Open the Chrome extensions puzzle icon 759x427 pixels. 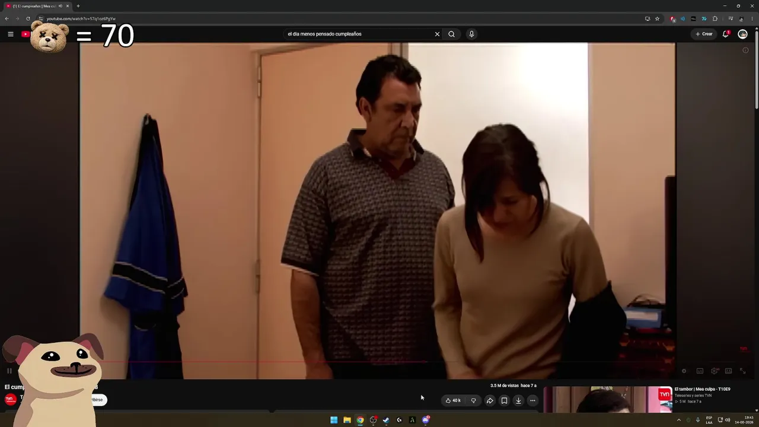pyautogui.click(x=715, y=18)
